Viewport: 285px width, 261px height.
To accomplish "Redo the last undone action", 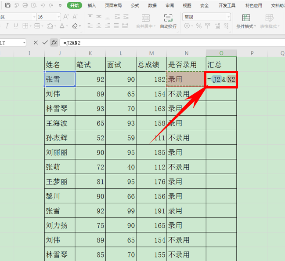I will click(51, 5).
